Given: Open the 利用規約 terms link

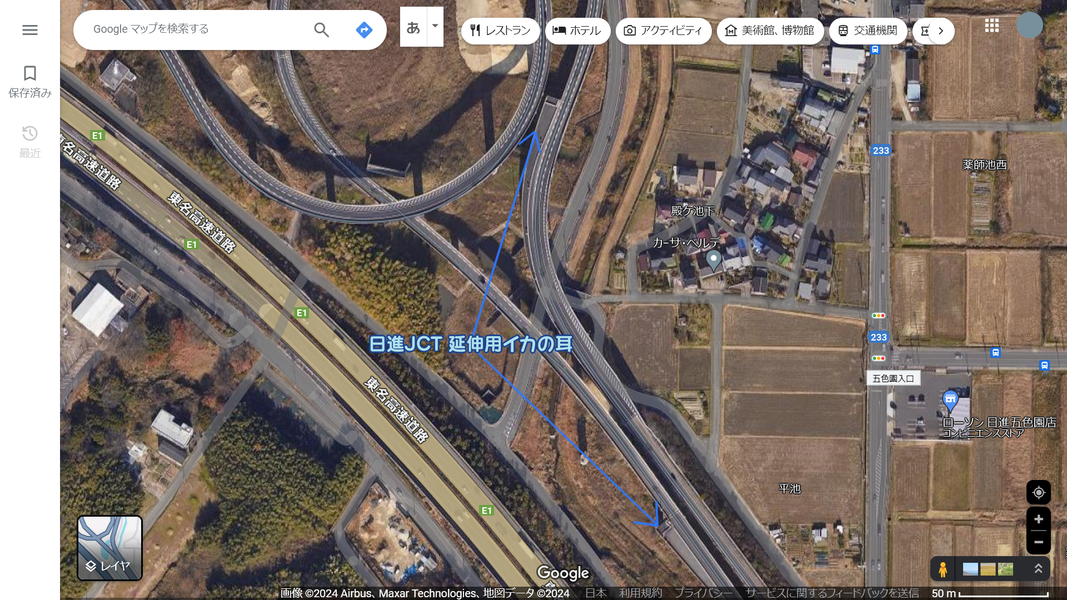Looking at the screenshot, I should 640,593.
